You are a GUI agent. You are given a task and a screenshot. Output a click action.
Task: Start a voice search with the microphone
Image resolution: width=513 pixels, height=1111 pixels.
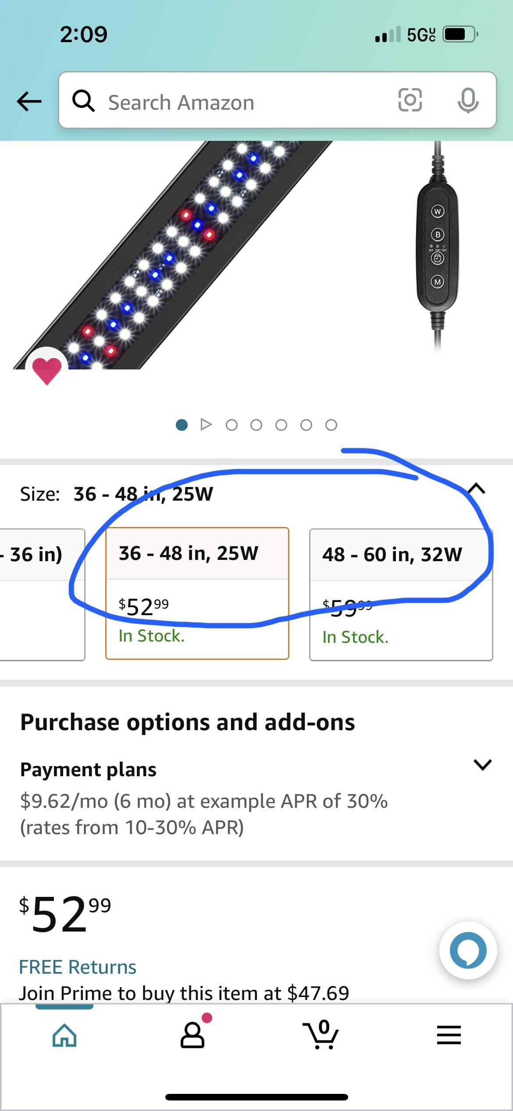coord(467,101)
